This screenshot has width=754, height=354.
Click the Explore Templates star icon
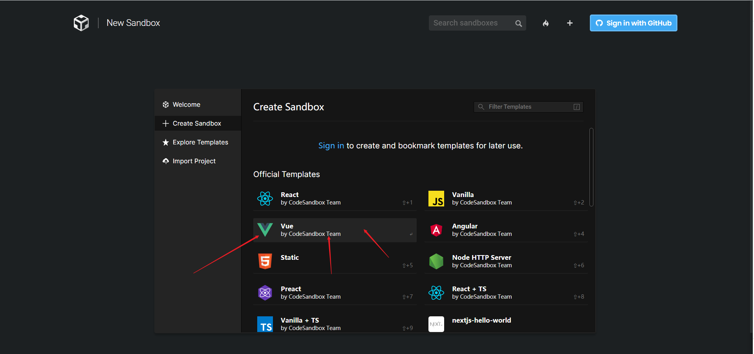point(166,142)
